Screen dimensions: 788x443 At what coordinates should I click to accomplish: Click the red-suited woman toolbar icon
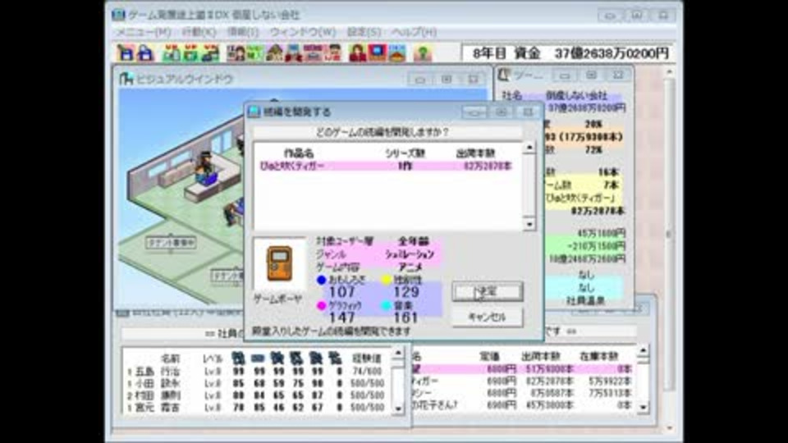[x=357, y=53]
